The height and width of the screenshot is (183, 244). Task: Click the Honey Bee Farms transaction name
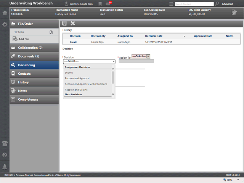point(66,14)
